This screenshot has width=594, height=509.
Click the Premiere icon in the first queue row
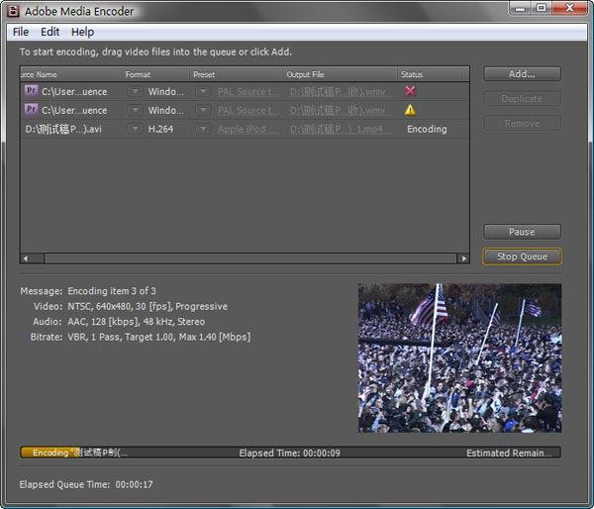[x=31, y=90]
